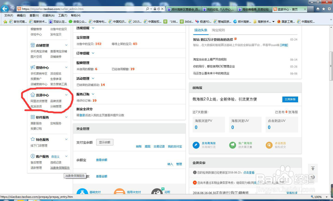Screen dimensions: 333x201
Task: Click the 交易记录 link
Action: pos(159,146)
